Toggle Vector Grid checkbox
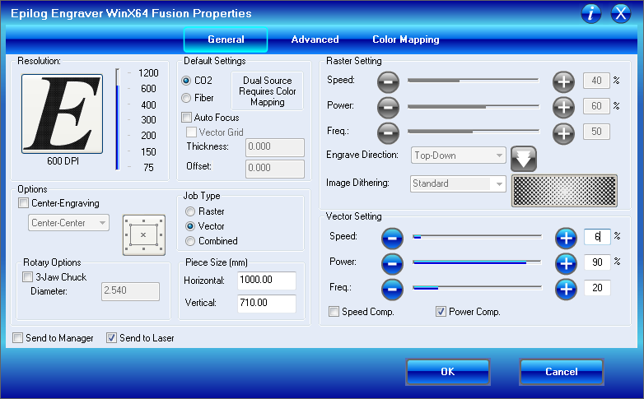The width and height of the screenshot is (644, 399). tap(191, 132)
